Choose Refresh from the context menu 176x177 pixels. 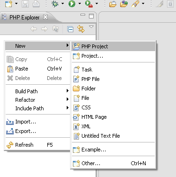click(37, 145)
